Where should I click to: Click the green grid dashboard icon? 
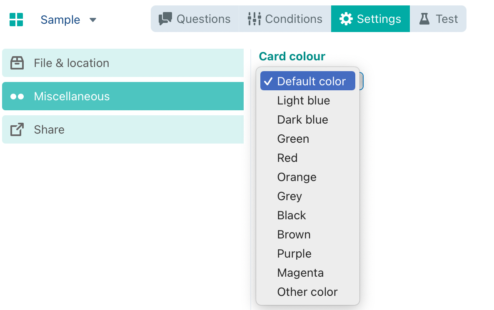pyautogui.click(x=16, y=20)
